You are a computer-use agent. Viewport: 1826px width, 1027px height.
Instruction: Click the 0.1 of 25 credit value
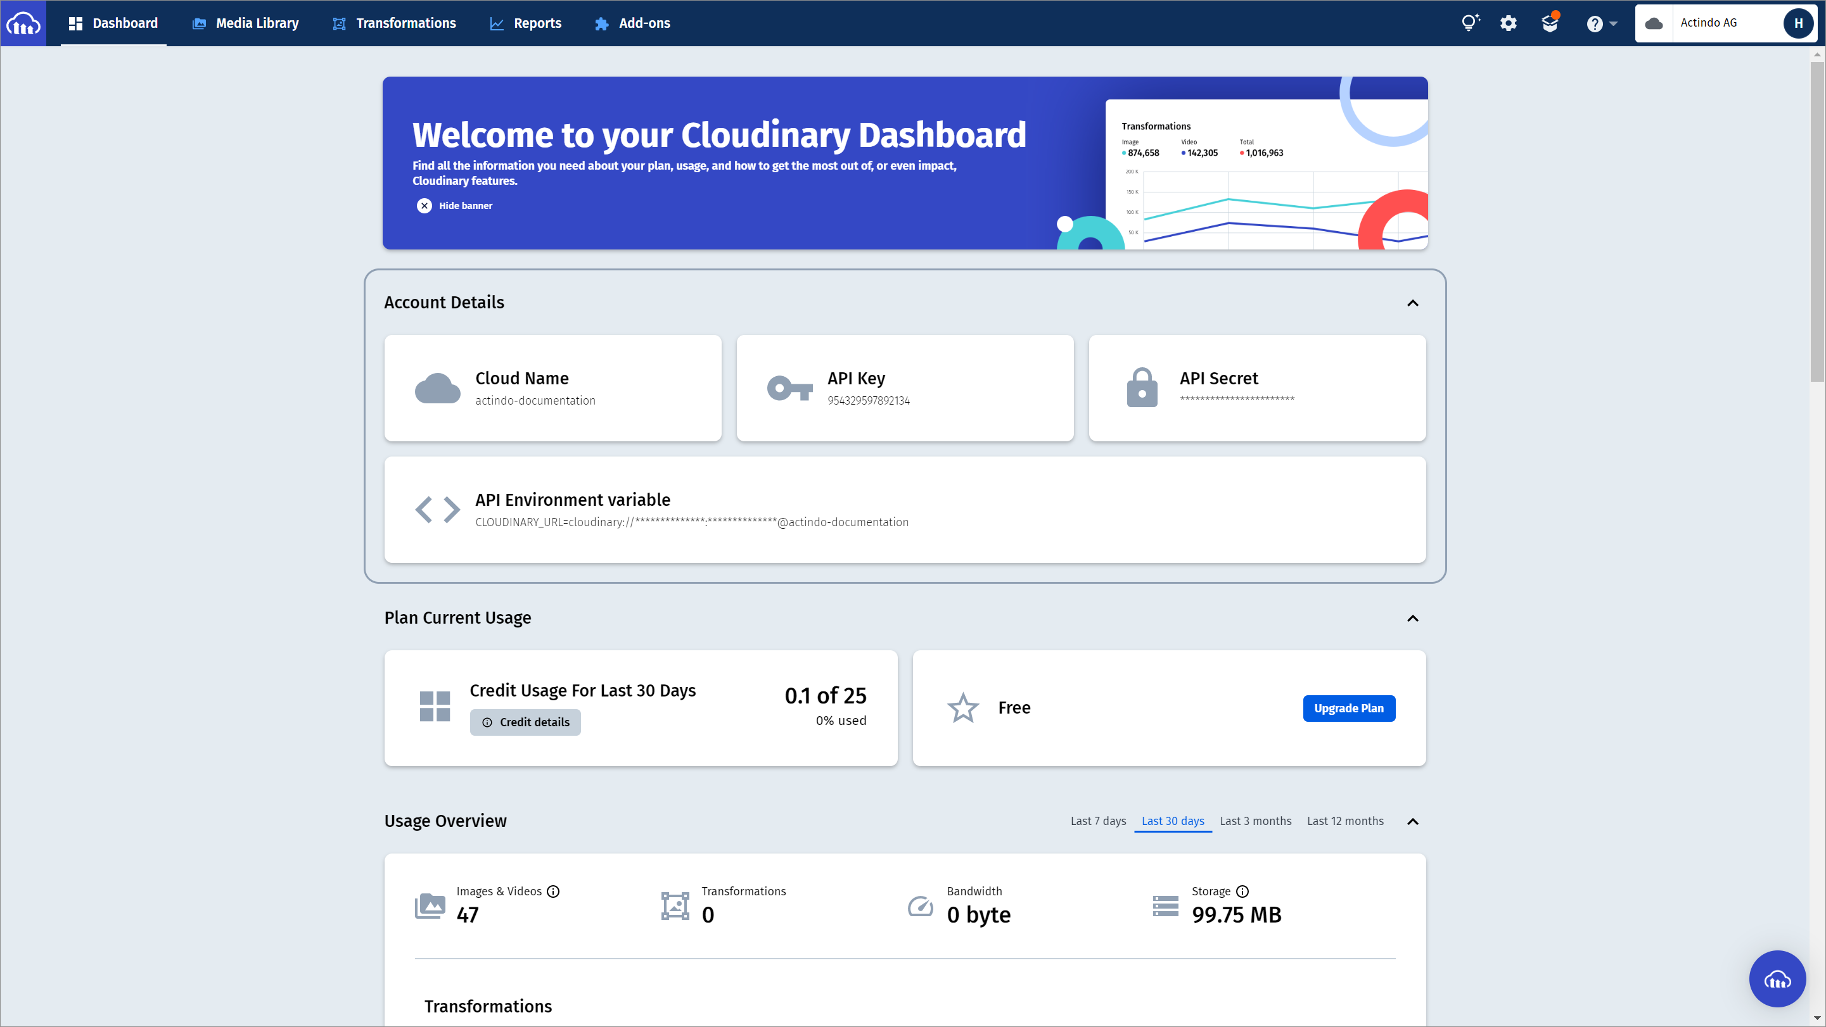825,695
